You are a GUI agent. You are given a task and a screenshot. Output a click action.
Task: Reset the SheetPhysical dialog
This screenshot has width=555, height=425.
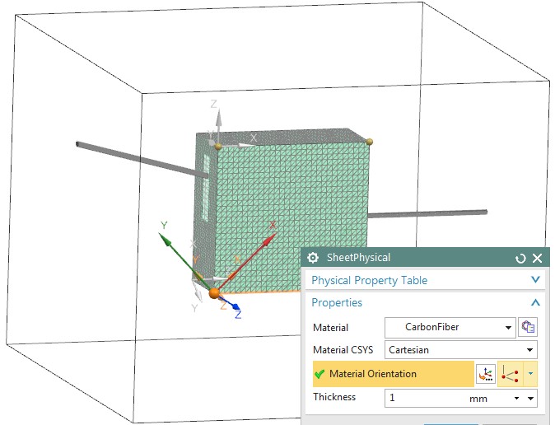520,258
